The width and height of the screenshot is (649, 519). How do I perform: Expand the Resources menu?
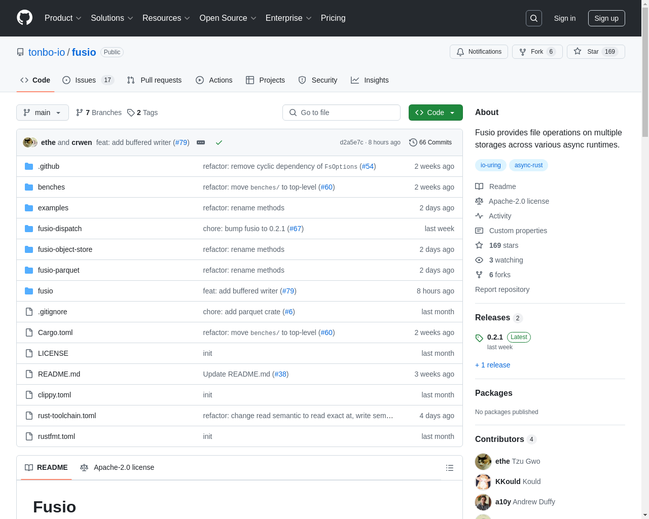click(166, 18)
